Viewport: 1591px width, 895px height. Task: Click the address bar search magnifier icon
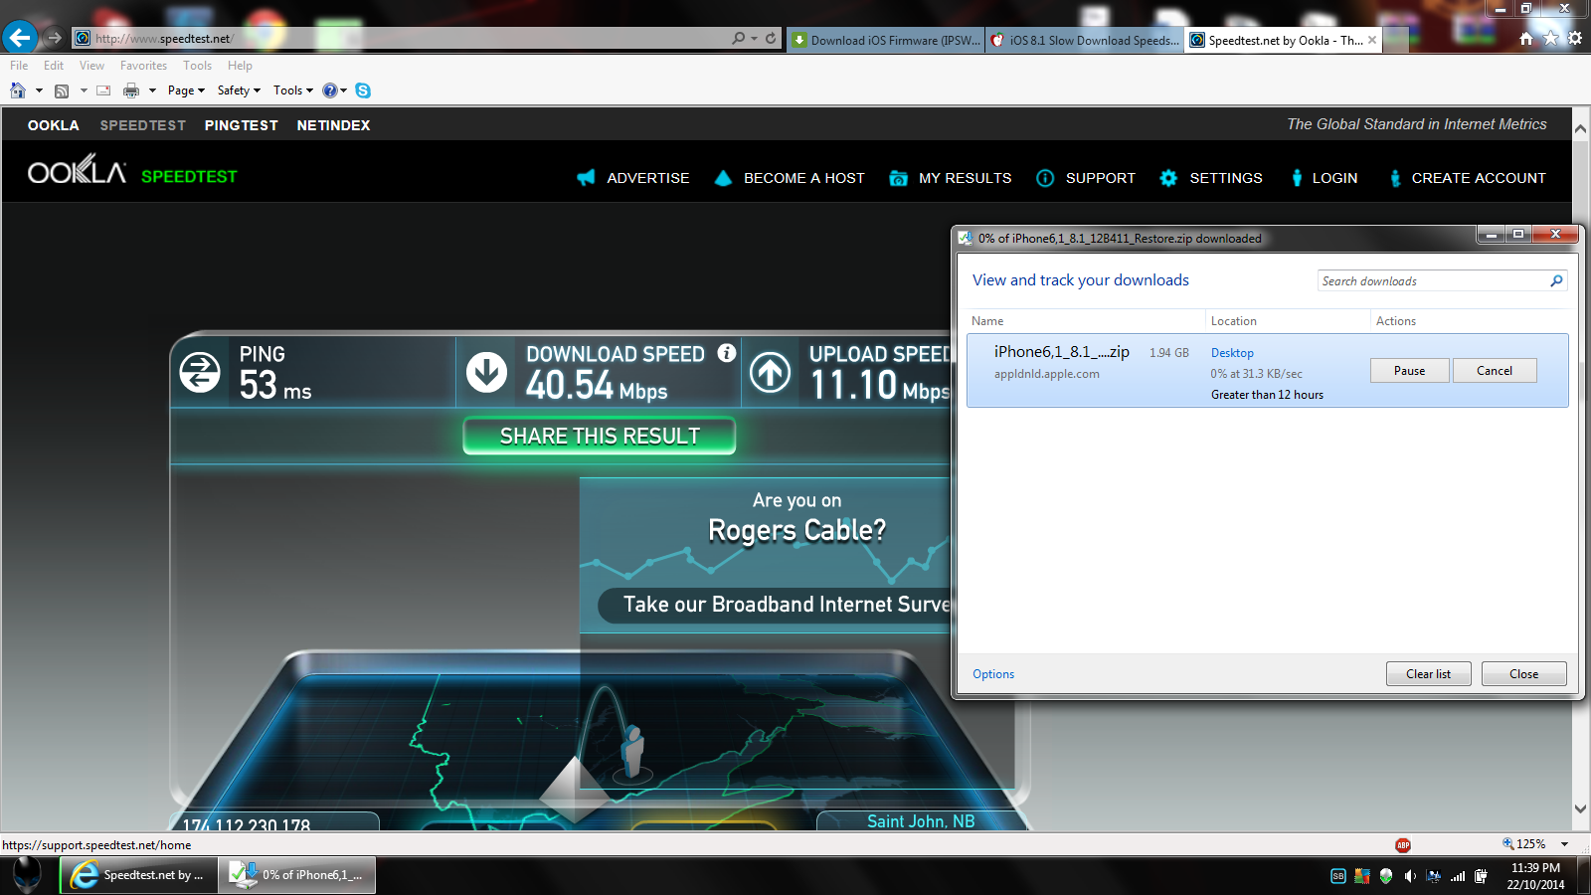tap(739, 38)
